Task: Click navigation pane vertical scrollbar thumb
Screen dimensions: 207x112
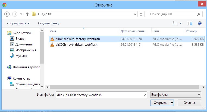Action: tap(42, 48)
